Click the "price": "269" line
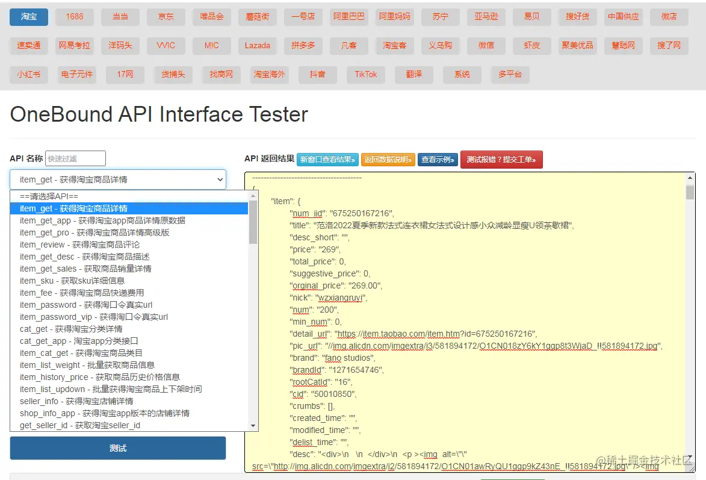This screenshot has height=480, width=706. tap(315, 249)
